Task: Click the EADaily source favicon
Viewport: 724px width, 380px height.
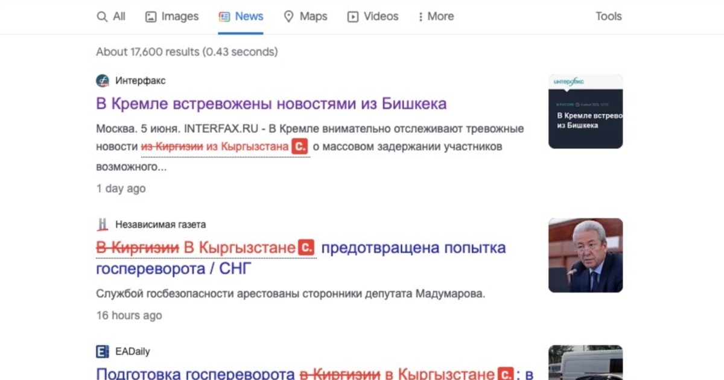Action: point(103,351)
